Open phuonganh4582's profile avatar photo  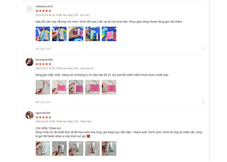click(30, 62)
